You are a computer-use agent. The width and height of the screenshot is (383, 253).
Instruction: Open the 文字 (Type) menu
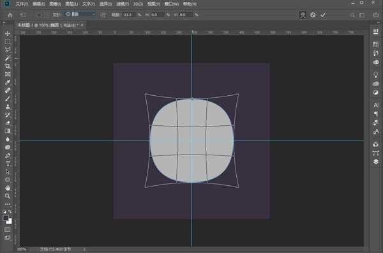click(89, 4)
